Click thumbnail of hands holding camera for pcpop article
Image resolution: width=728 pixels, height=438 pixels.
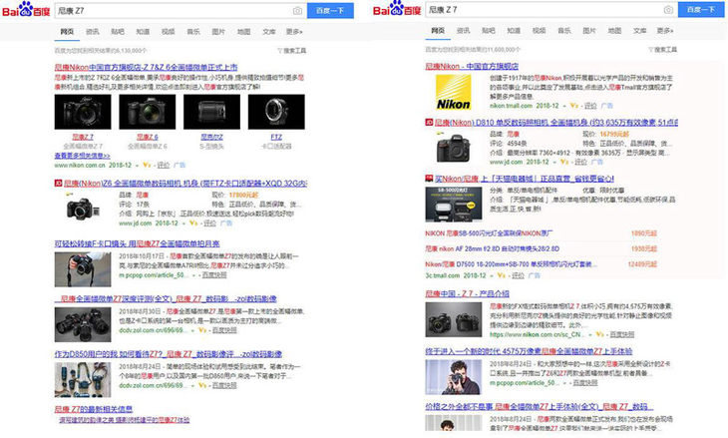83,269
